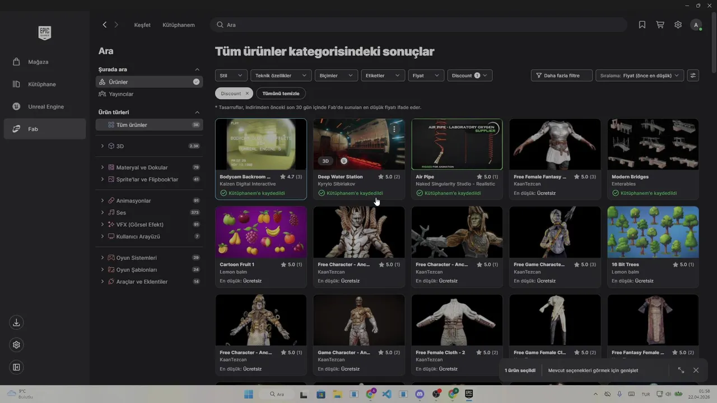Image resolution: width=717 pixels, height=403 pixels.
Task: Expand Materyal ve Dokular category arrow
Action: point(103,167)
